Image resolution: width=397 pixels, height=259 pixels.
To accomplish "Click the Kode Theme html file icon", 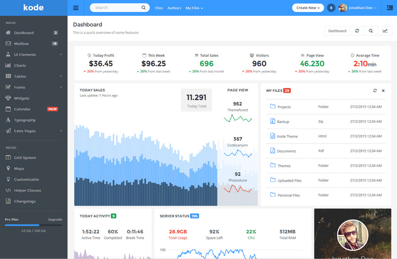I will [x=273, y=136].
